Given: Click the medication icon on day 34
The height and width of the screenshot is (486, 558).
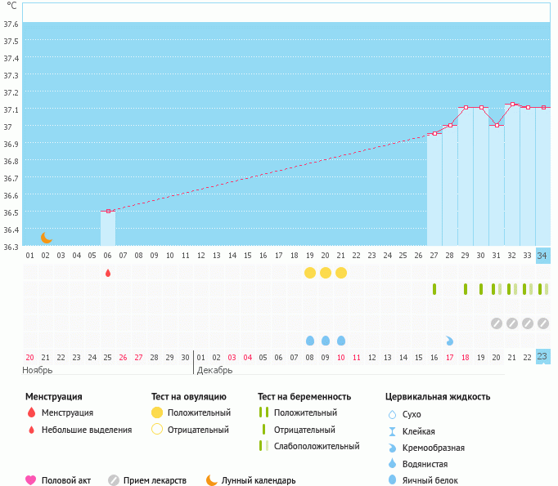Looking at the screenshot, I should click(x=543, y=323).
